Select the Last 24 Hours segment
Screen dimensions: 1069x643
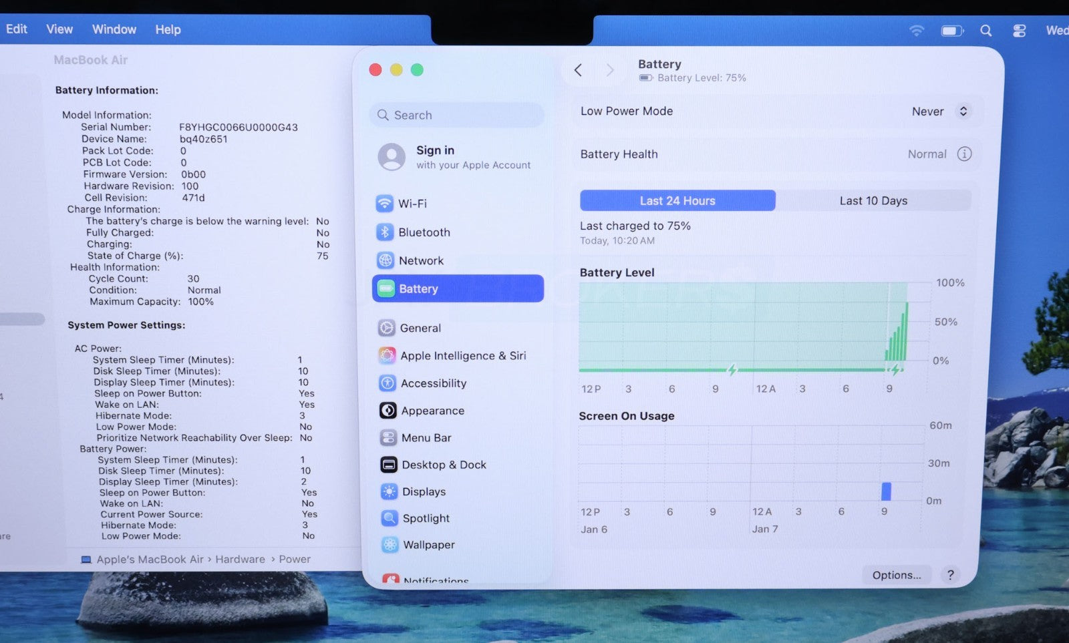click(677, 200)
